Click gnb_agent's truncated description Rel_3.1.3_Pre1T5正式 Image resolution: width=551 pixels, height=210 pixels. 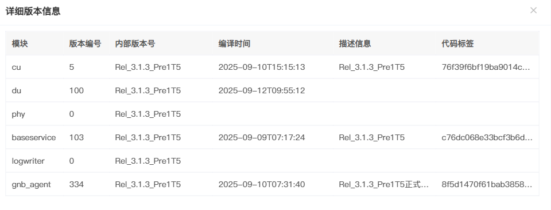click(384, 184)
